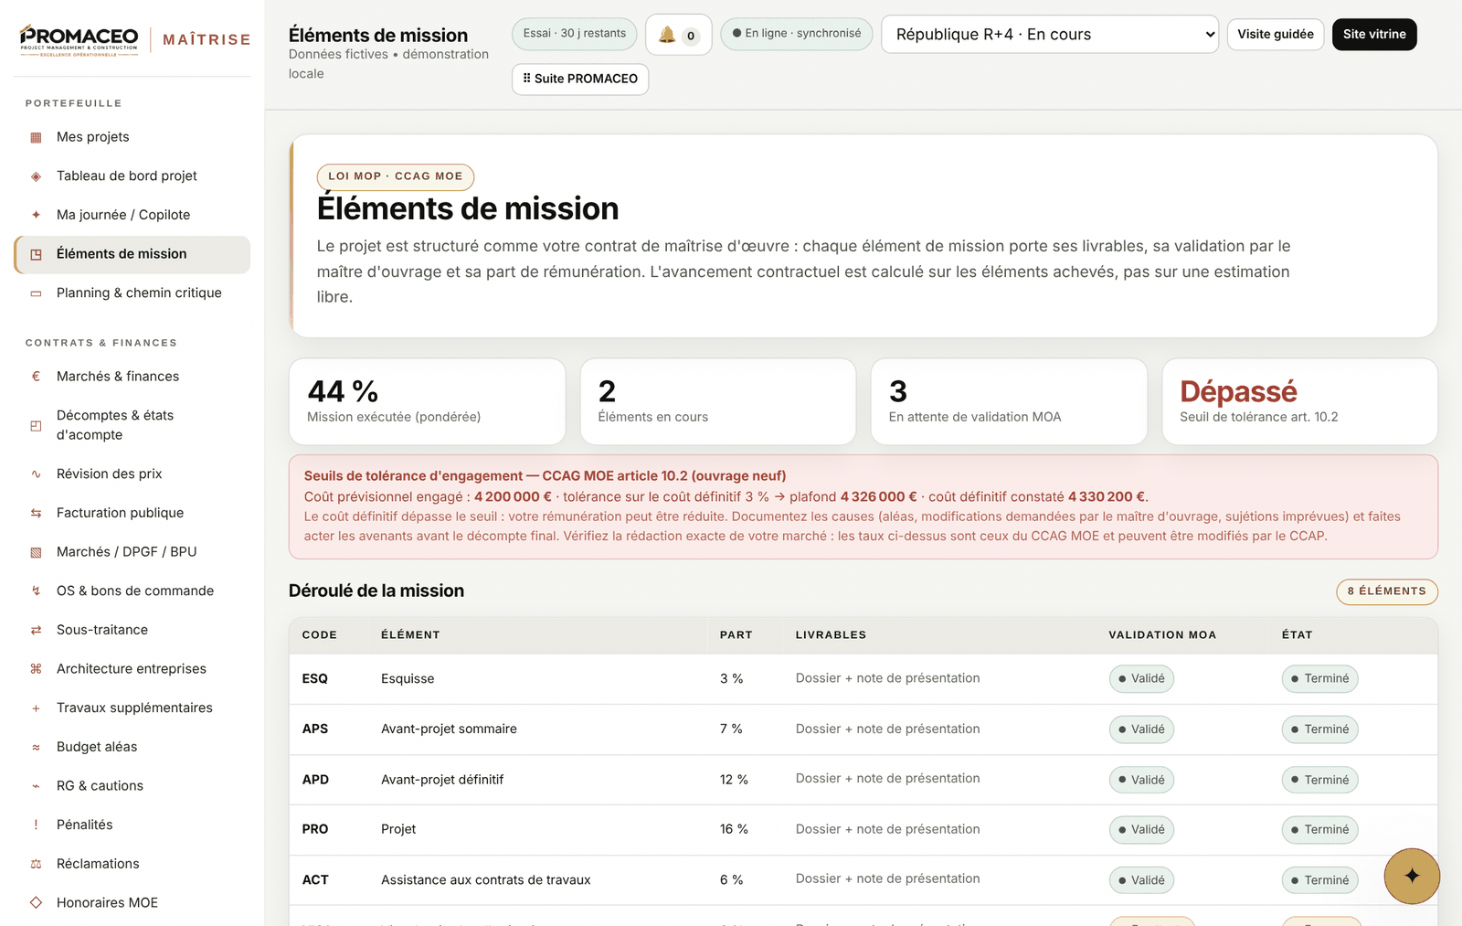The height and width of the screenshot is (926, 1462).
Task: Click the 3 En attente de validation MOA card
Action: (1009, 402)
